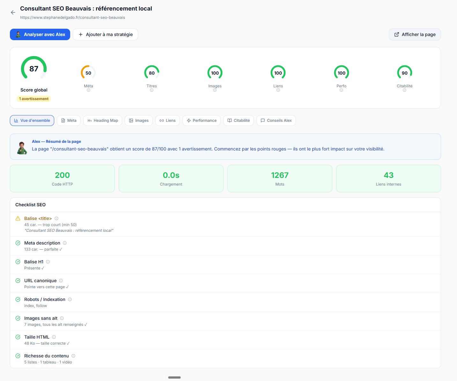Open info icon beside Robots / Indexation

pos(70,299)
